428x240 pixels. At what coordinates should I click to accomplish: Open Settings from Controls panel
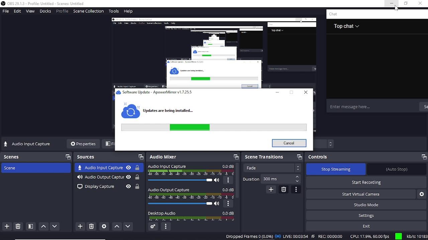click(366, 215)
